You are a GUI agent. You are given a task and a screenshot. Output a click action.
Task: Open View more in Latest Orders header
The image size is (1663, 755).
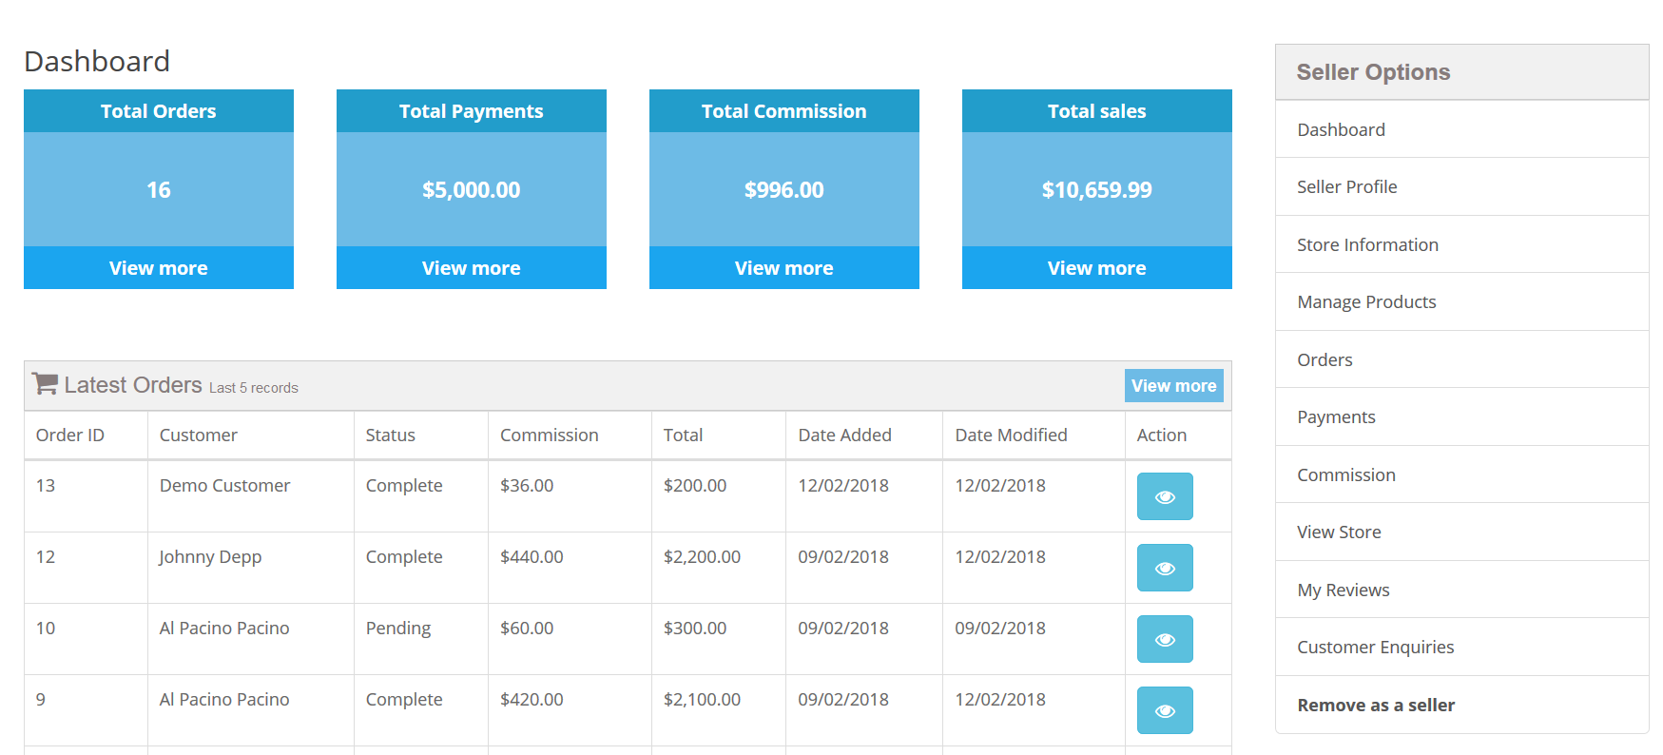tap(1174, 386)
